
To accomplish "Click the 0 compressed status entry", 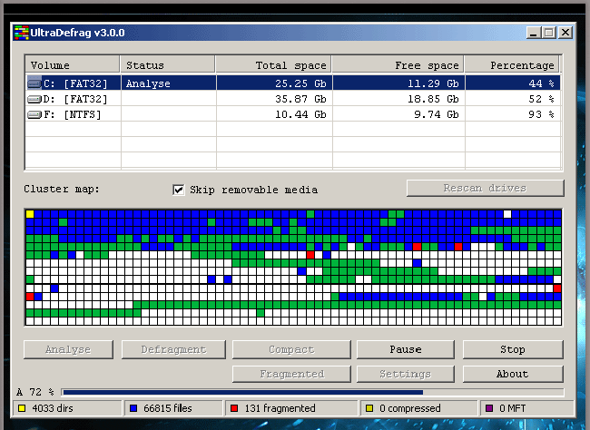I will pos(418,408).
